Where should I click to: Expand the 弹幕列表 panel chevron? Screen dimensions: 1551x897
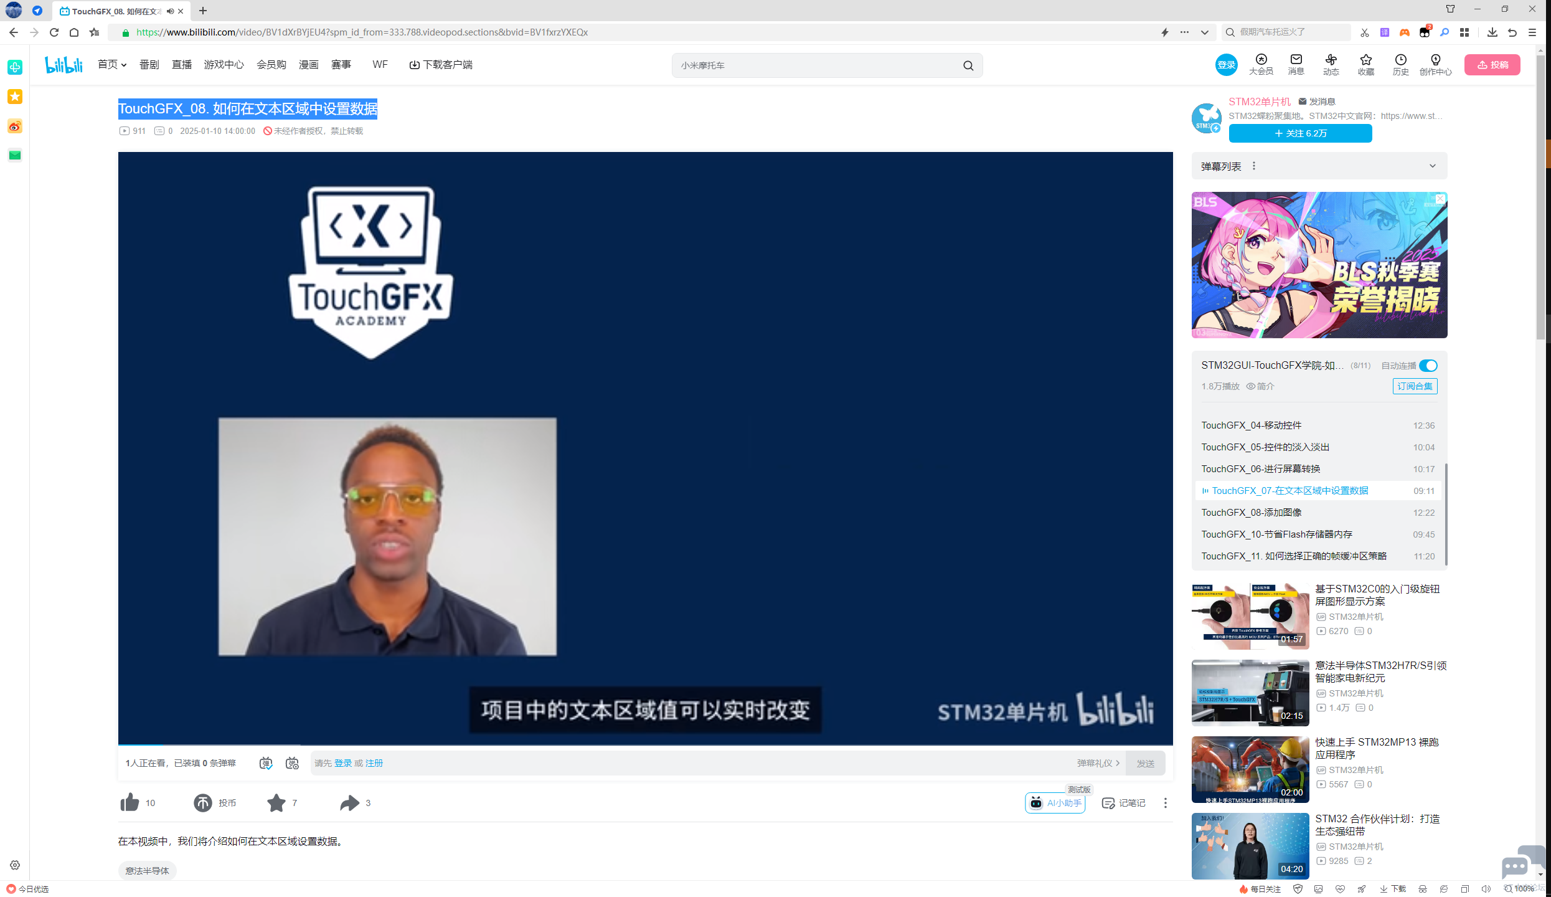coord(1432,166)
